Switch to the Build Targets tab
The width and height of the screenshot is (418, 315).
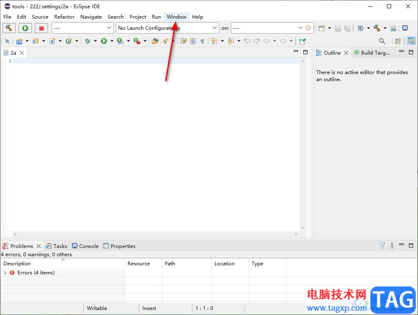[x=372, y=53]
